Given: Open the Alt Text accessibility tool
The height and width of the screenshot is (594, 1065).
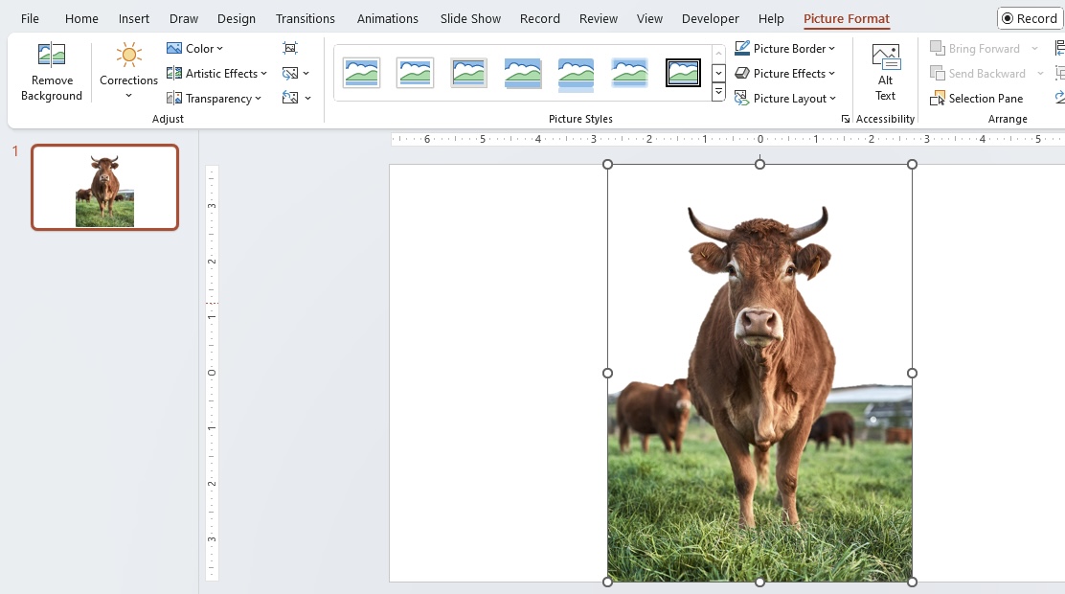Looking at the screenshot, I should point(885,72).
